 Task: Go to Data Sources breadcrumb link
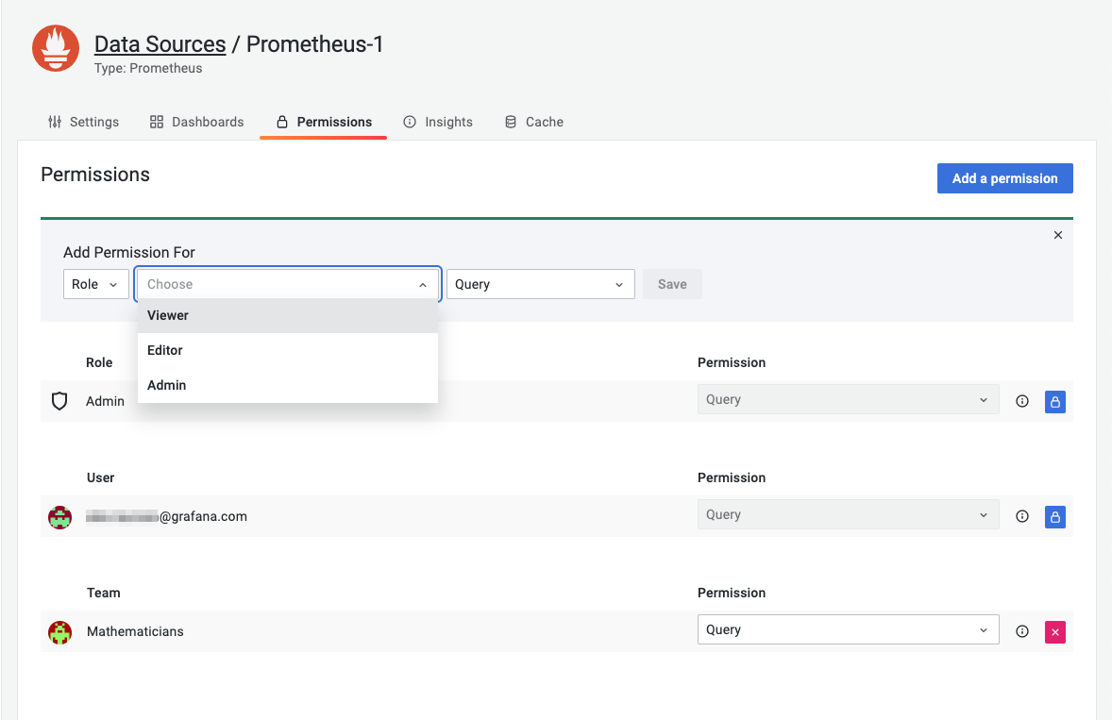(160, 44)
